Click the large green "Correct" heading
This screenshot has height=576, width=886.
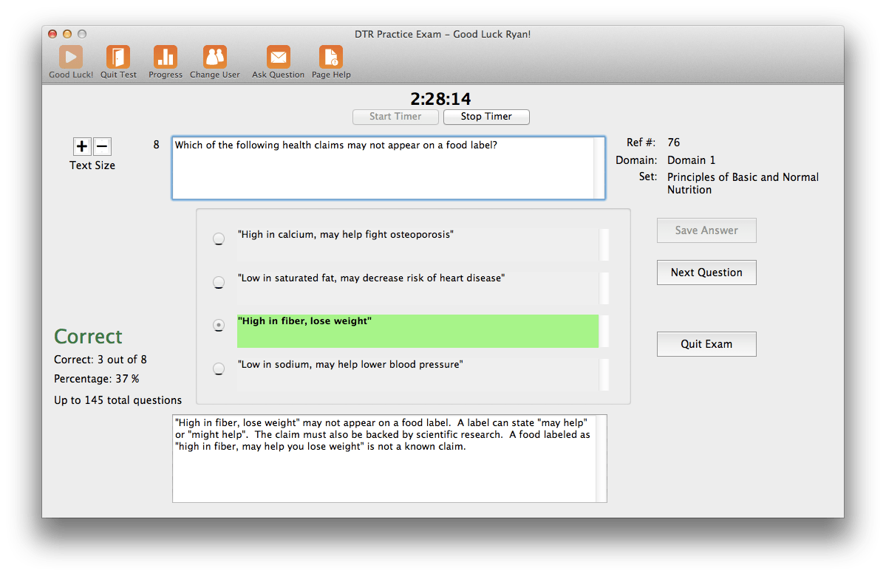(x=88, y=337)
